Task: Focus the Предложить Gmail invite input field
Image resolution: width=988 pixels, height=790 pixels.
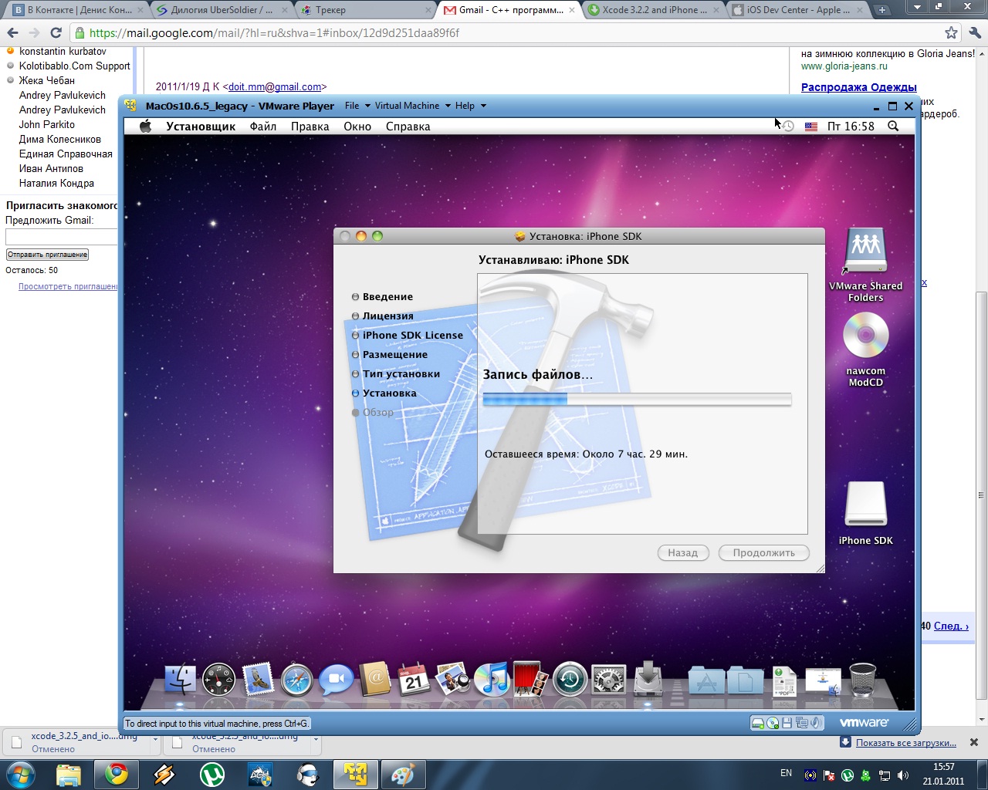Action: (61, 237)
